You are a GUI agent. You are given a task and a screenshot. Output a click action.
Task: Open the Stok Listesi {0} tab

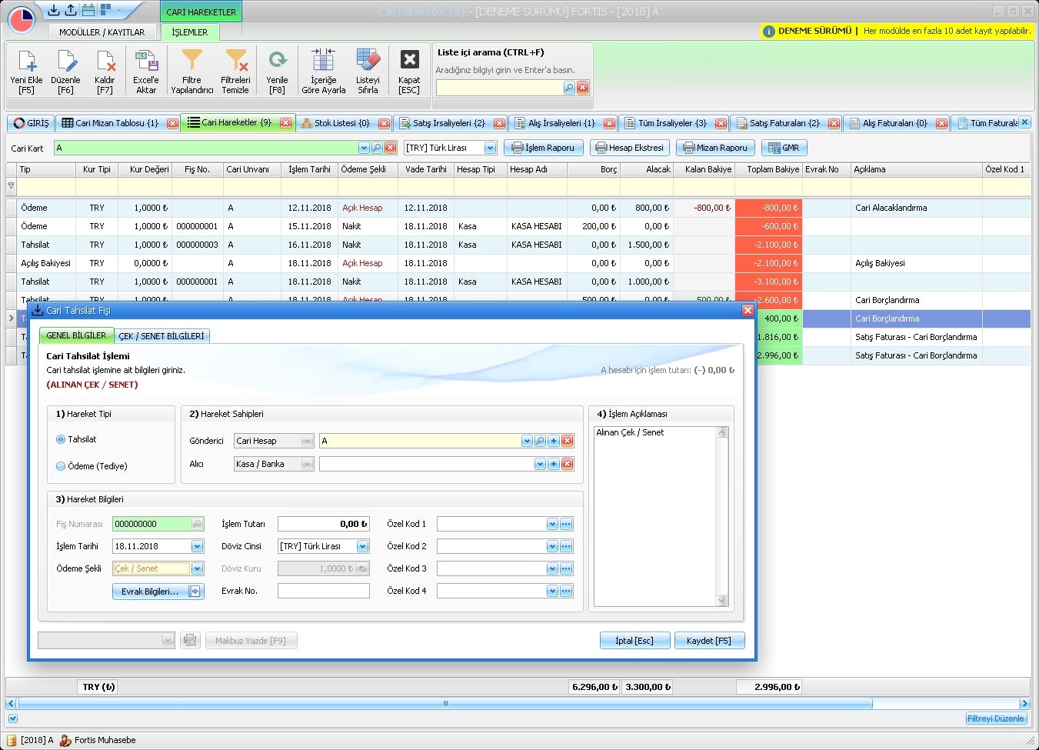pyautogui.click(x=341, y=123)
